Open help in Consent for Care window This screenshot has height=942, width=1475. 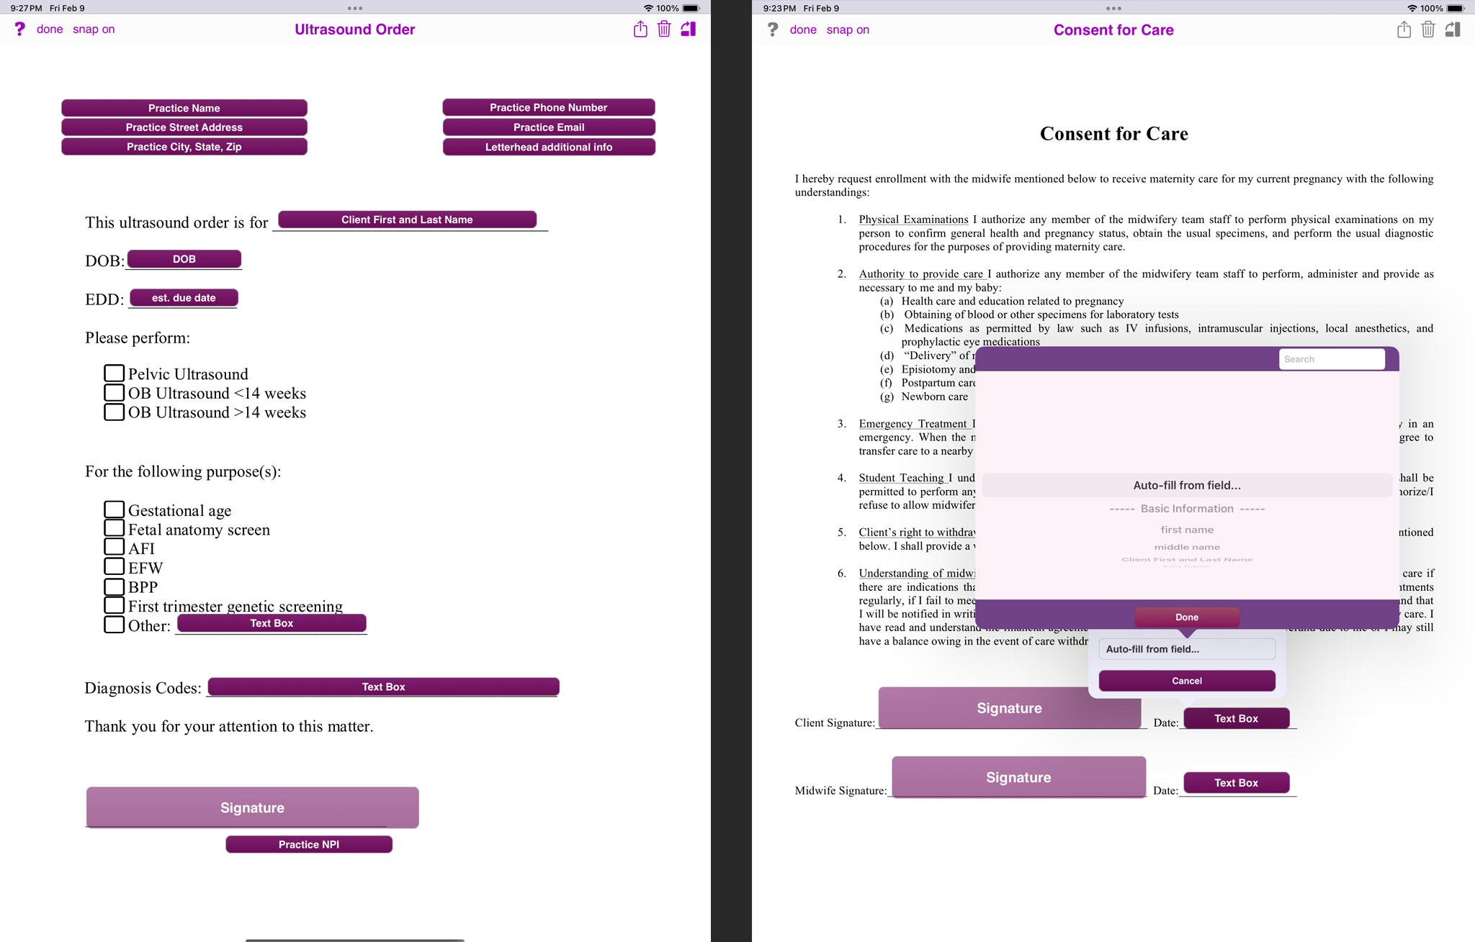[773, 30]
